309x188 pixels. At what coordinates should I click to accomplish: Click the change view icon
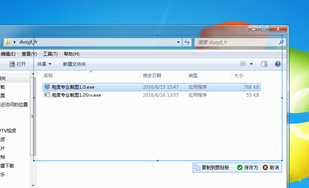coord(244,64)
